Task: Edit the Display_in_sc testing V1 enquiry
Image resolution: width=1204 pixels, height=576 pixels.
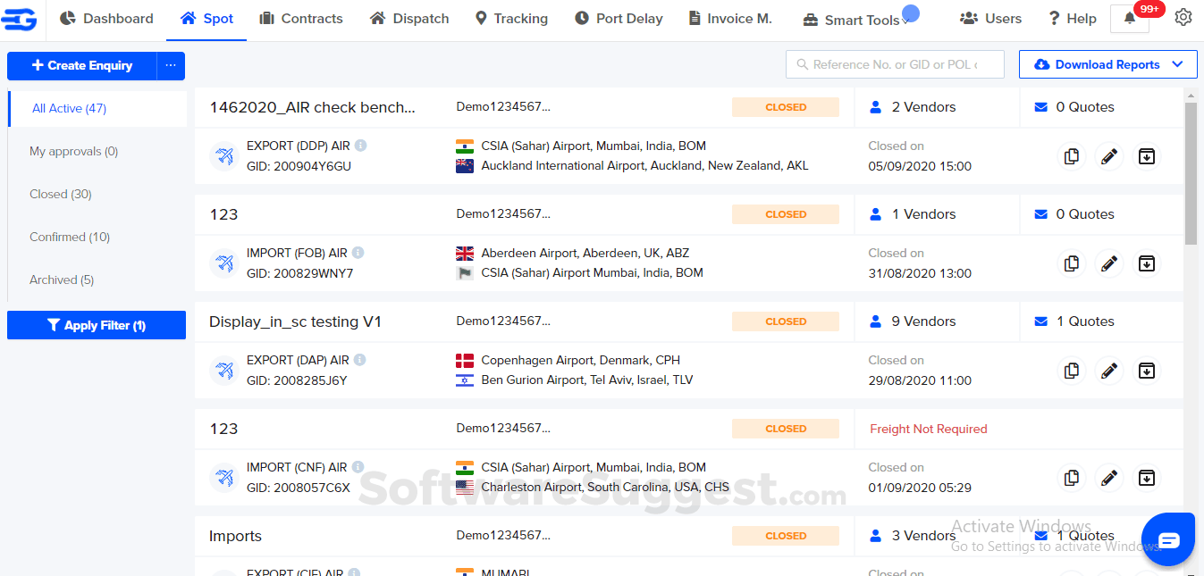Action: pyautogui.click(x=1108, y=371)
